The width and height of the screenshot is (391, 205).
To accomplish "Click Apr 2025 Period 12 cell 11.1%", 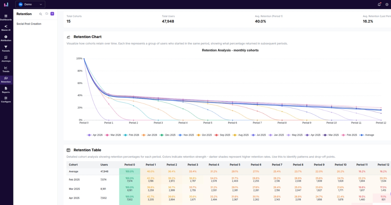I will (383, 198).
